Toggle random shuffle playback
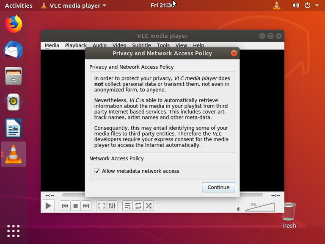Viewport: 325px width, 244px height. click(149, 206)
